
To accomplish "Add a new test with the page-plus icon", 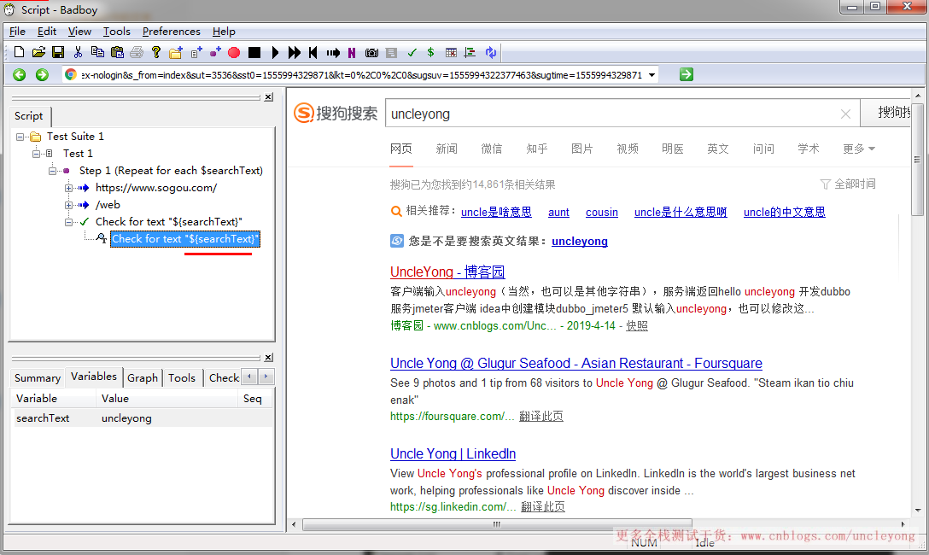I will point(196,52).
